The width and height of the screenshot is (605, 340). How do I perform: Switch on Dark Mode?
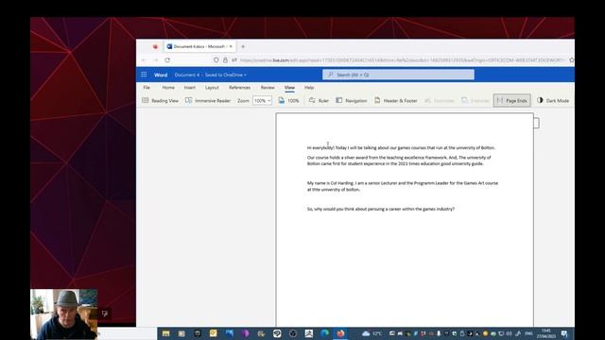click(x=553, y=101)
